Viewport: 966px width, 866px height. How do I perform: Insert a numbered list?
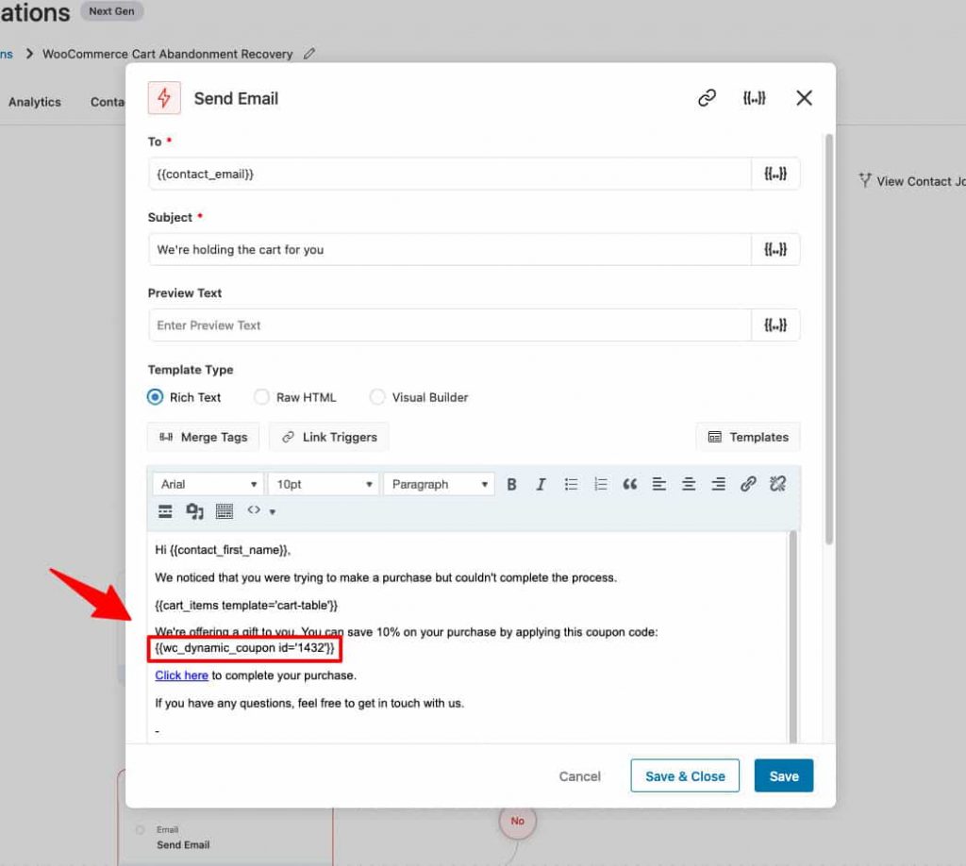click(x=600, y=484)
